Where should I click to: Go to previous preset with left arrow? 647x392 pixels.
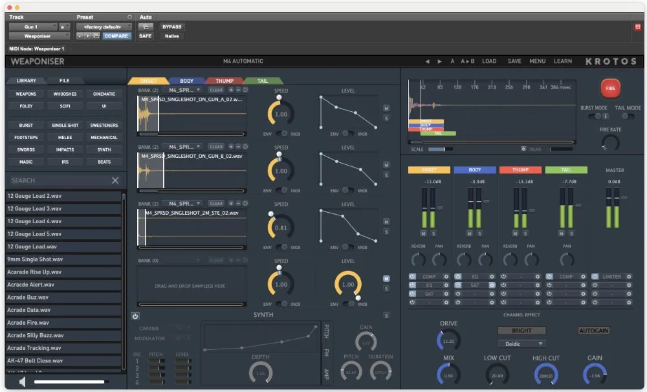(427, 61)
